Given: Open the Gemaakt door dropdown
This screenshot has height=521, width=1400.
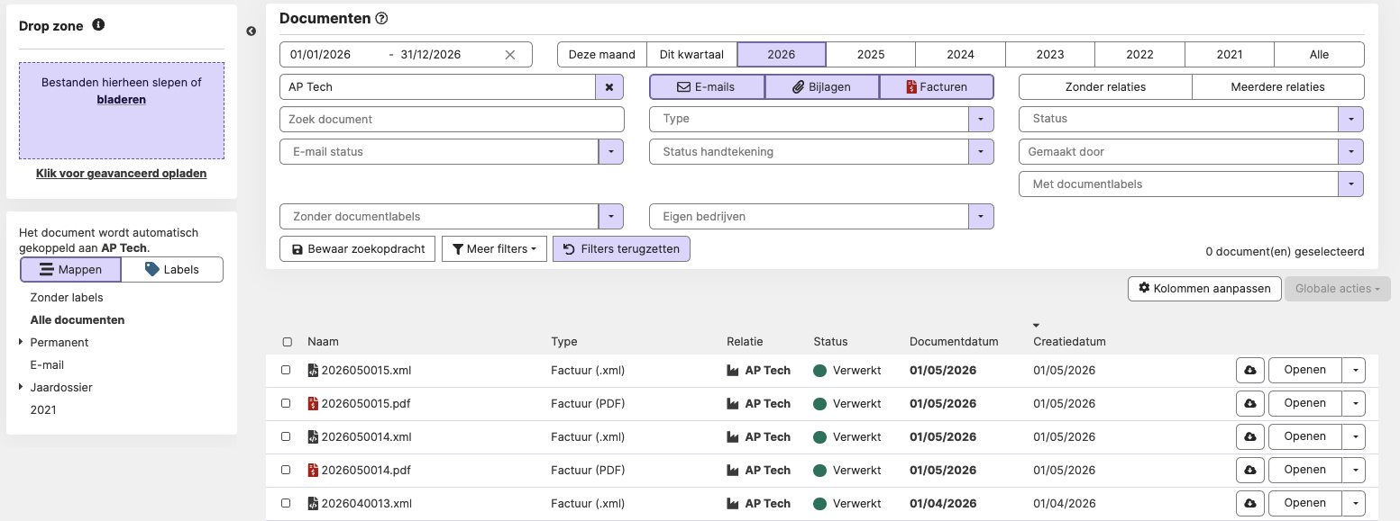Looking at the screenshot, I should [x=1350, y=152].
